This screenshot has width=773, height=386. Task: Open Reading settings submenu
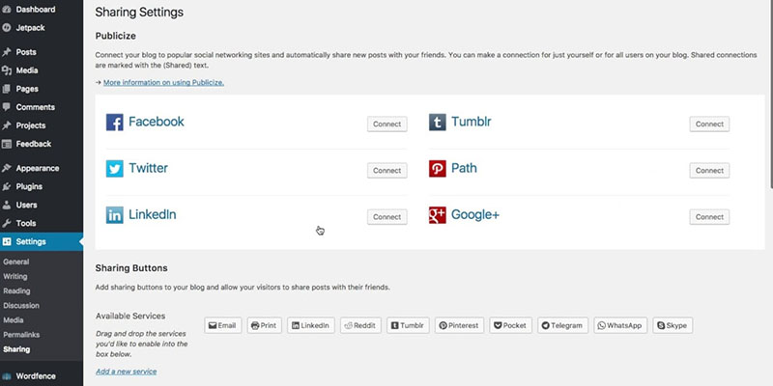16,291
